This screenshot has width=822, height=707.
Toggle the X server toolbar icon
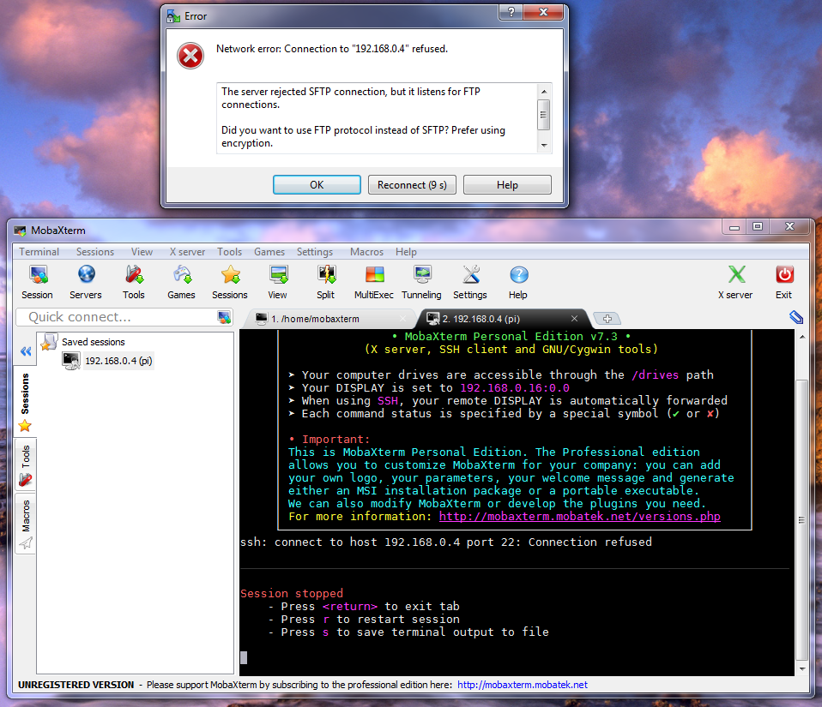(x=735, y=282)
